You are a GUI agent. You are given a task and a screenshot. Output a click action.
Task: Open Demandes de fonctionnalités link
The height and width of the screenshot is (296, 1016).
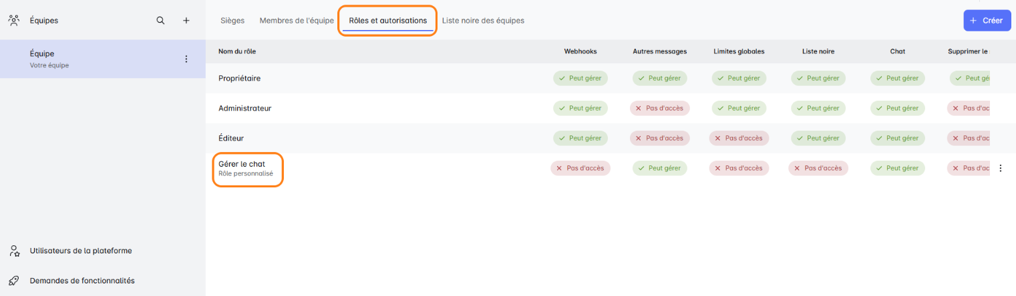click(82, 281)
